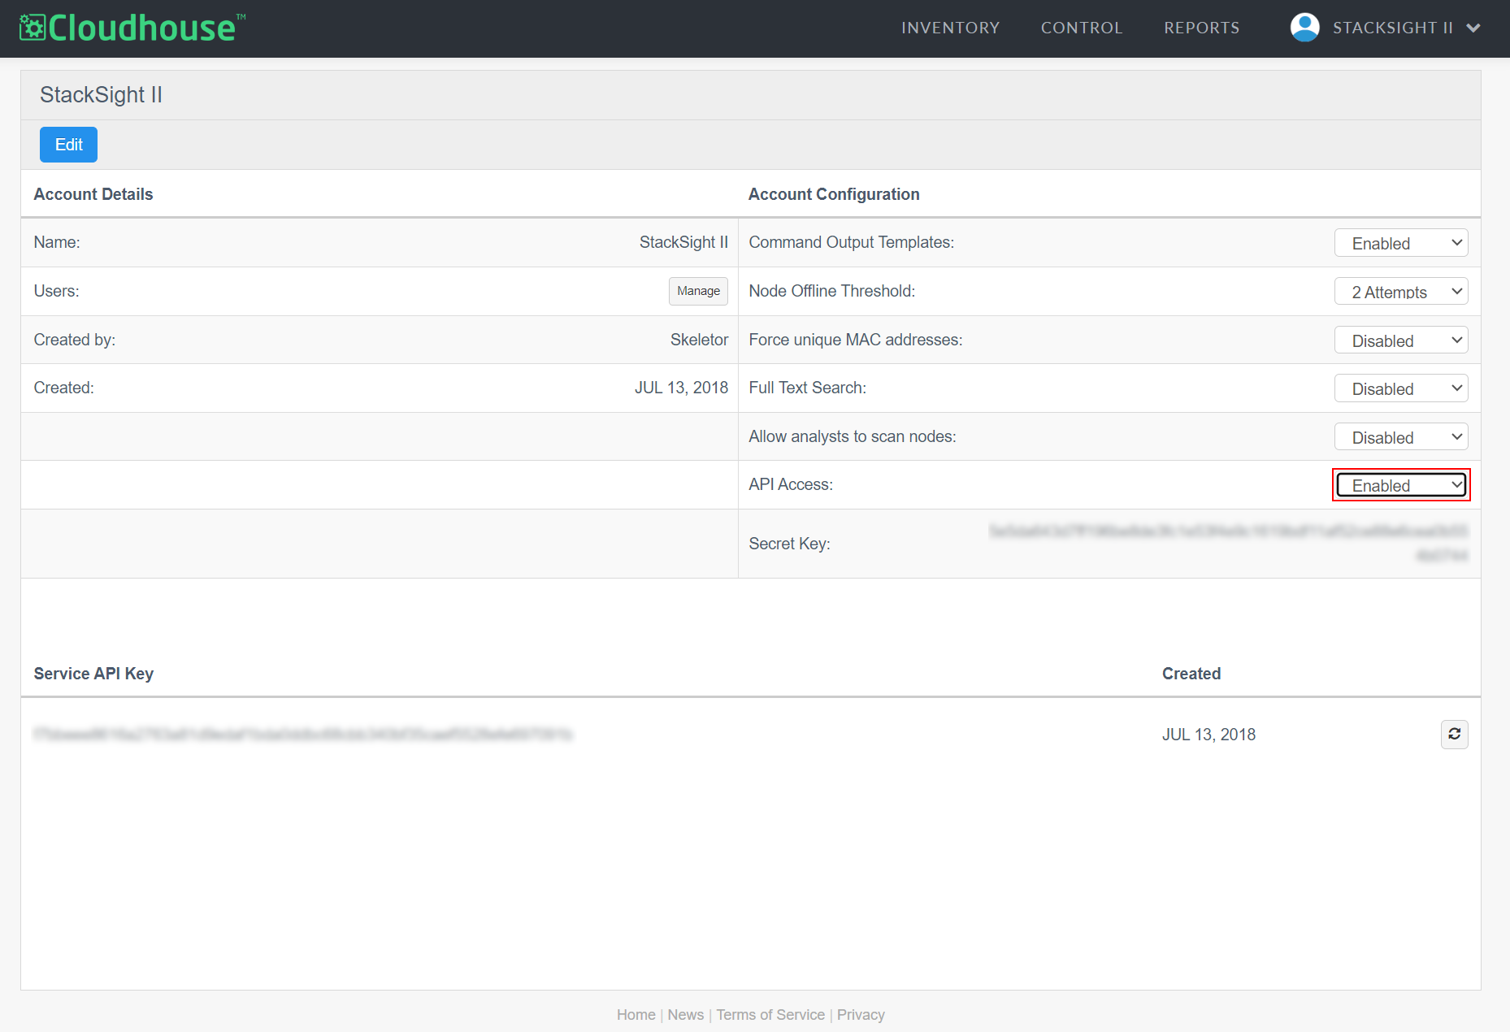Open the API Access dropdown
Screen dimensions: 1510x1032
(1401, 485)
